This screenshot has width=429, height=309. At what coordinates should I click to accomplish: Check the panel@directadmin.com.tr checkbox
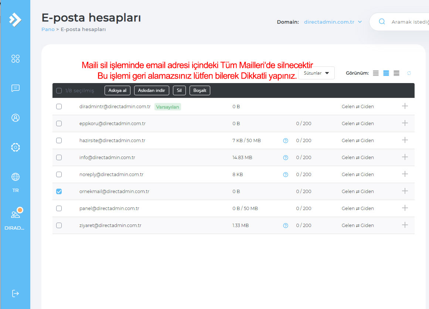tap(59, 208)
